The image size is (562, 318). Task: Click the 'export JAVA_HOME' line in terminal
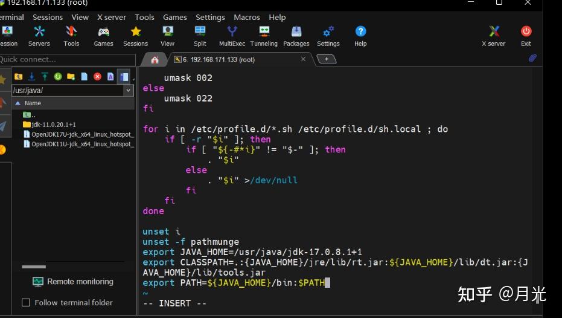252,252
